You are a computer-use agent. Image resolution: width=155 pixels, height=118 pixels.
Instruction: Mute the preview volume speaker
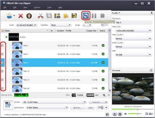(x=126, y=114)
